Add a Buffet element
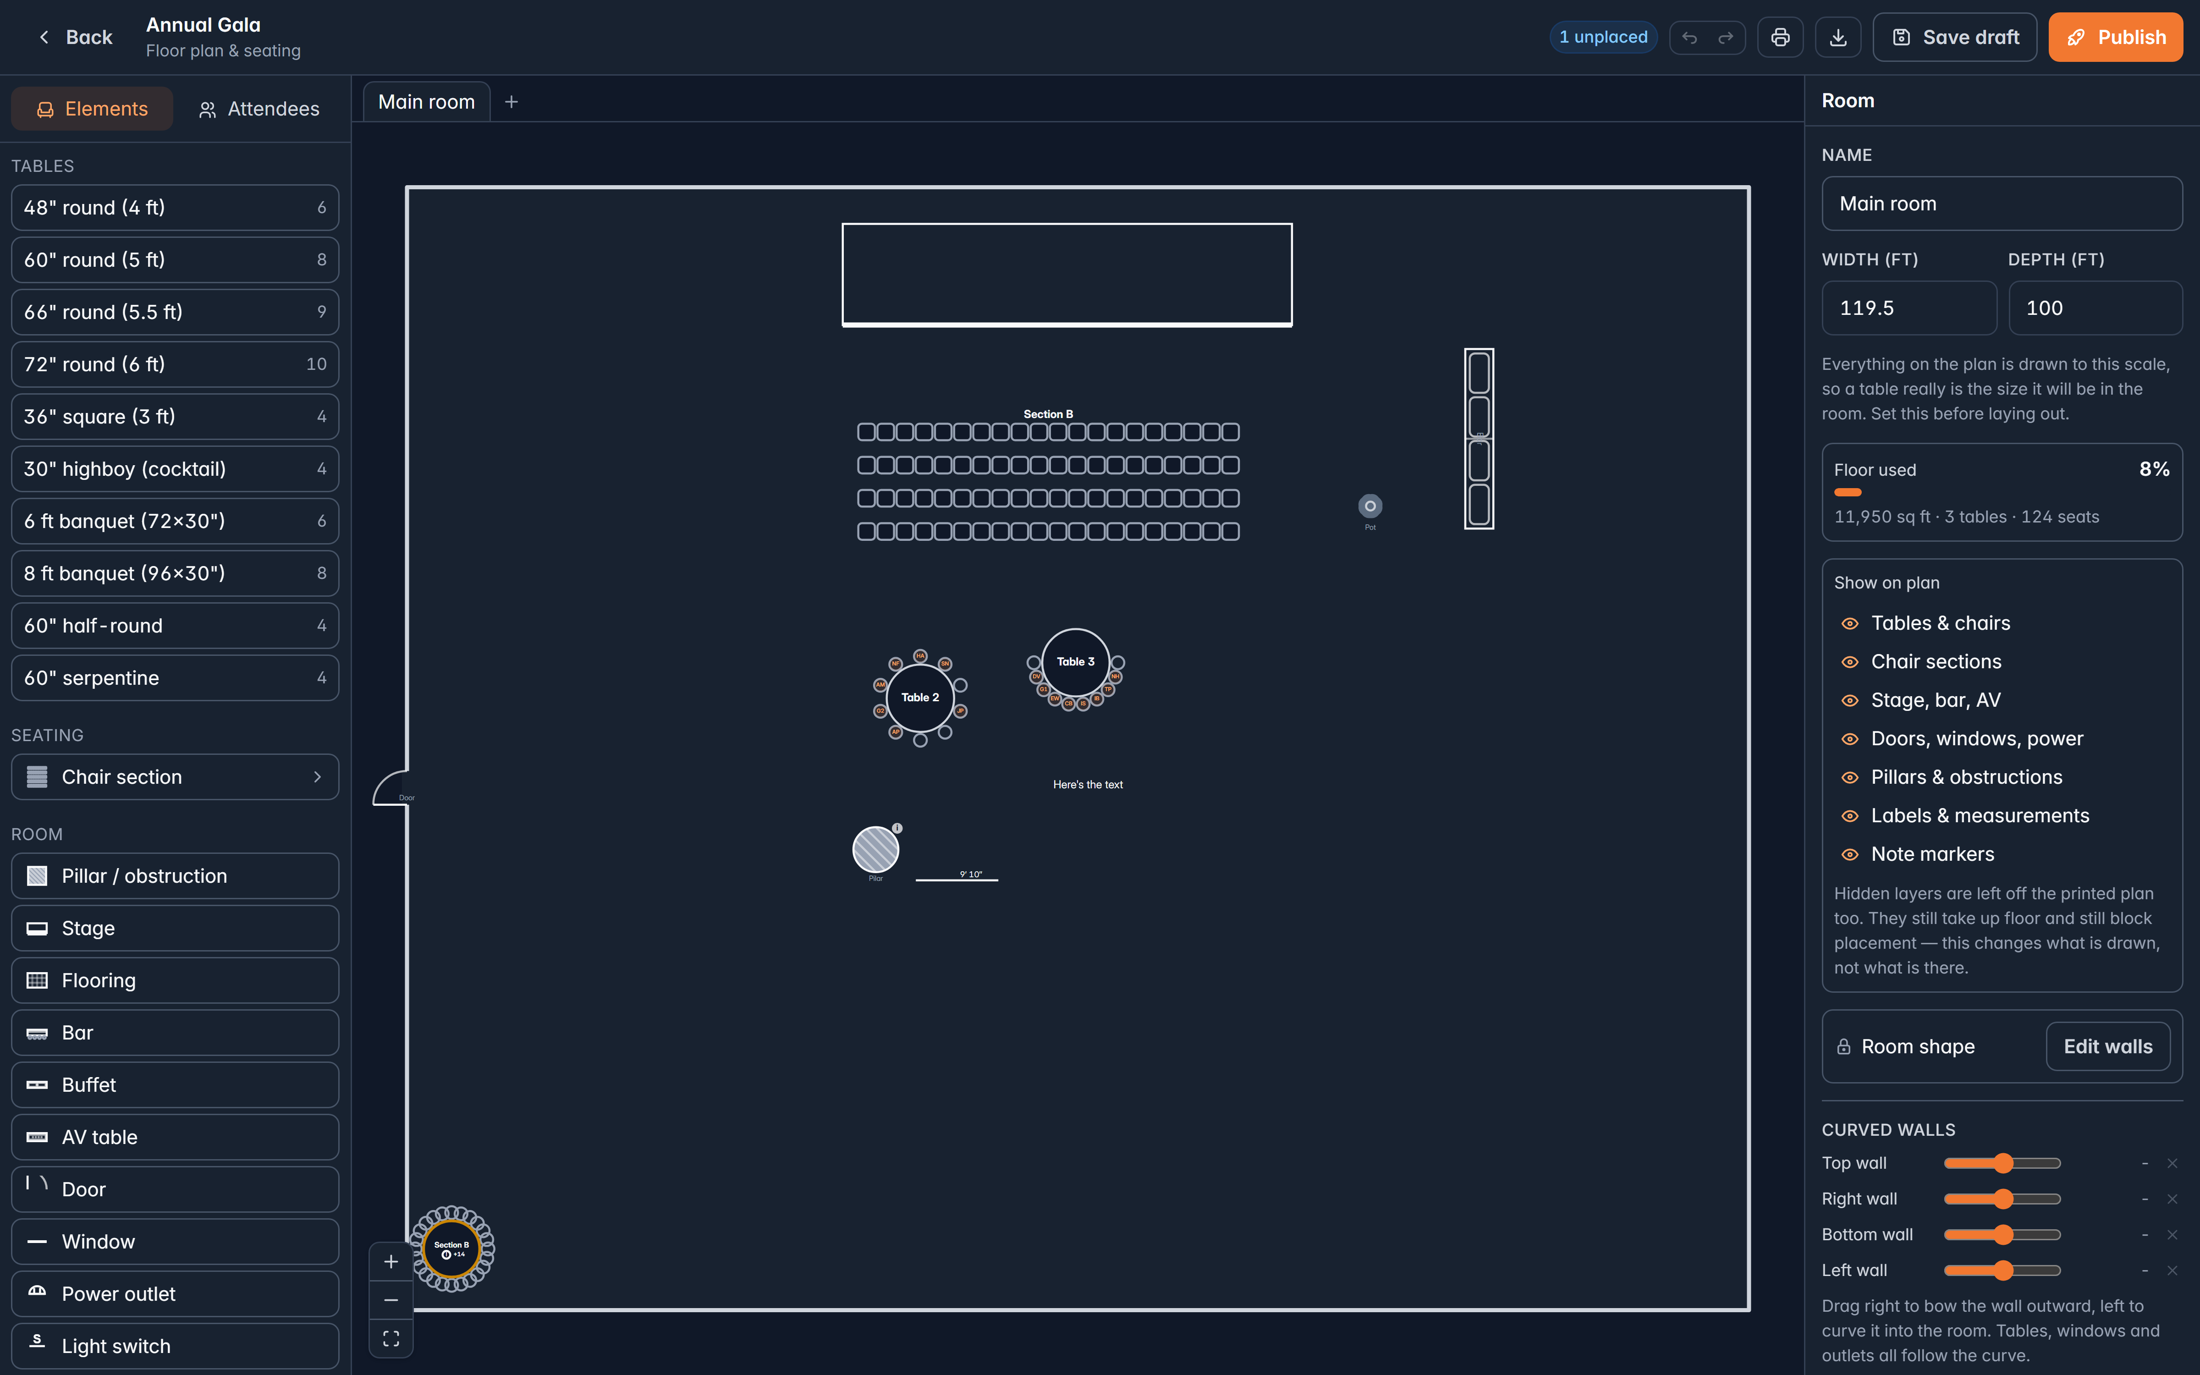 click(x=175, y=1085)
